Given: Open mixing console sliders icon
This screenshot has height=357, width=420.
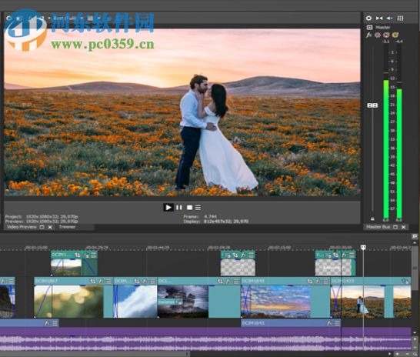Looking at the screenshot, I should click(x=400, y=18).
